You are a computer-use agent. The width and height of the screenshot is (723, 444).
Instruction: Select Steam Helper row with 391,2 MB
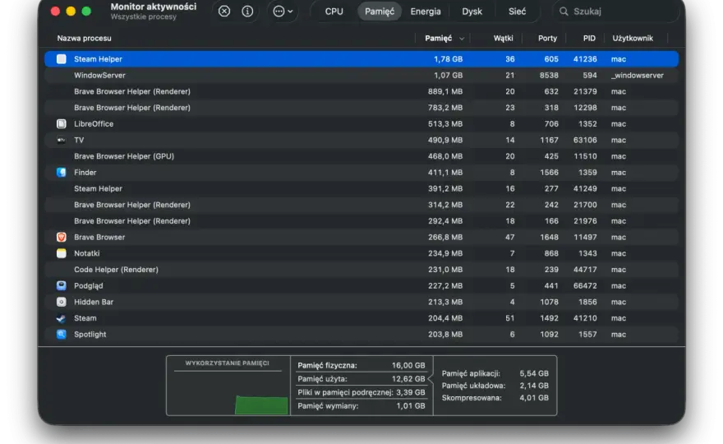(361, 188)
